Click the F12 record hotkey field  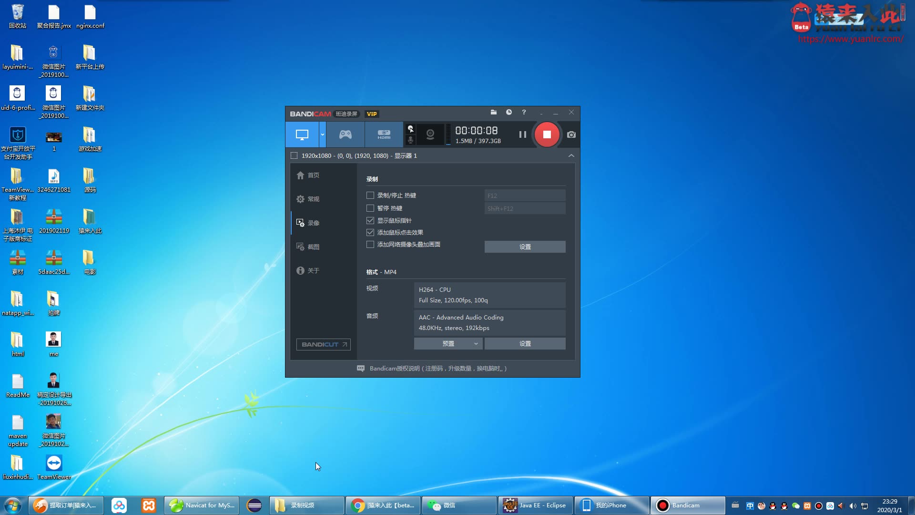tap(525, 196)
